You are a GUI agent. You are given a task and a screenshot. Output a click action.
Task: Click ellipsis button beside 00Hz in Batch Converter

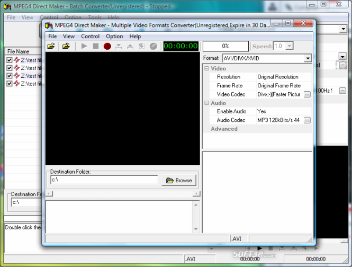click(x=342, y=91)
